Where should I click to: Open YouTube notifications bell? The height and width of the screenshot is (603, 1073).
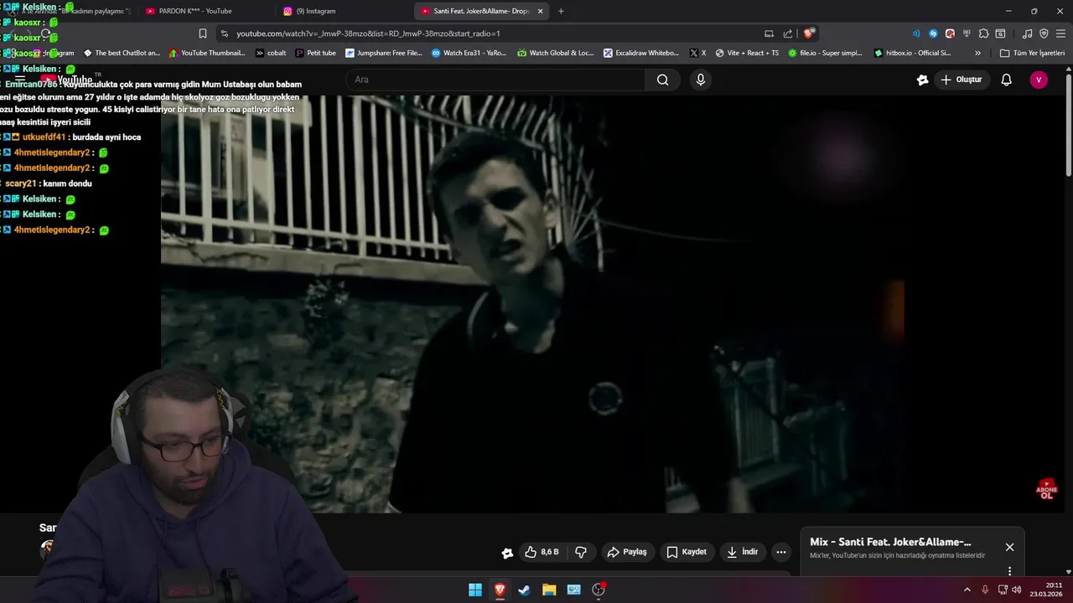click(1007, 80)
